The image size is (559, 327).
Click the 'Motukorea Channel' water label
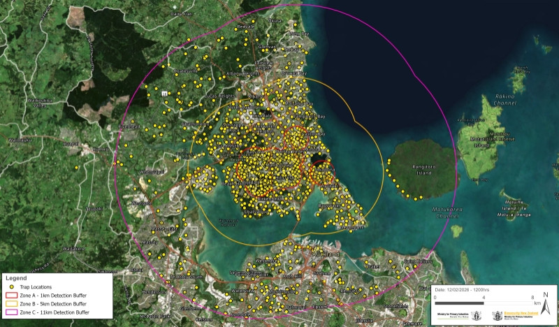(x=447, y=212)
